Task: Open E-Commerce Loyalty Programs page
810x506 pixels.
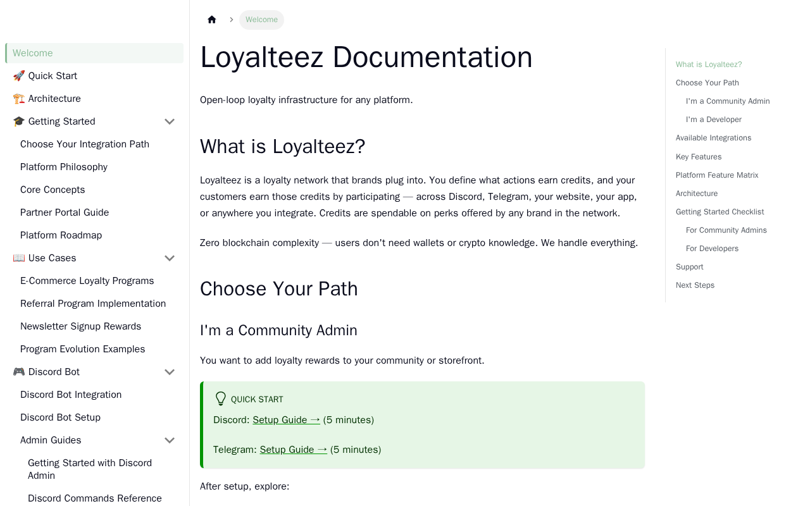Action: [x=87, y=281]
